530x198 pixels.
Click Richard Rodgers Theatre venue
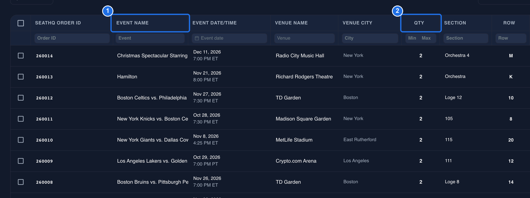point(304,77)
